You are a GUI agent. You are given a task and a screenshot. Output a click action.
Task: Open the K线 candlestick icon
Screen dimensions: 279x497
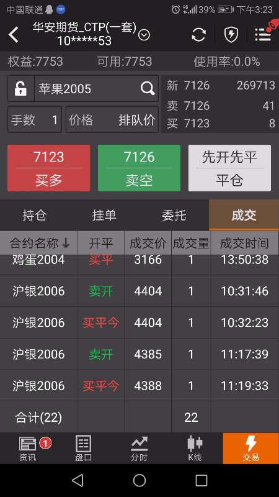pyautogui.click(x=195, y=448)
